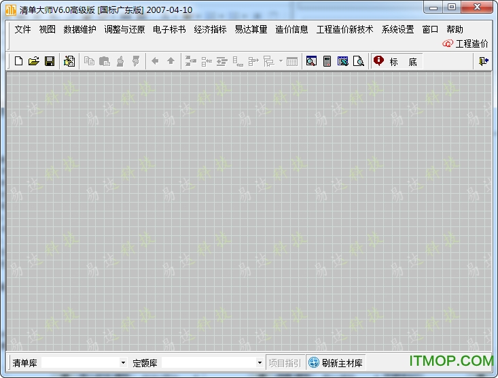Expand the 清单库 dropdown list
498x378 pixels.
click(123, 363)
